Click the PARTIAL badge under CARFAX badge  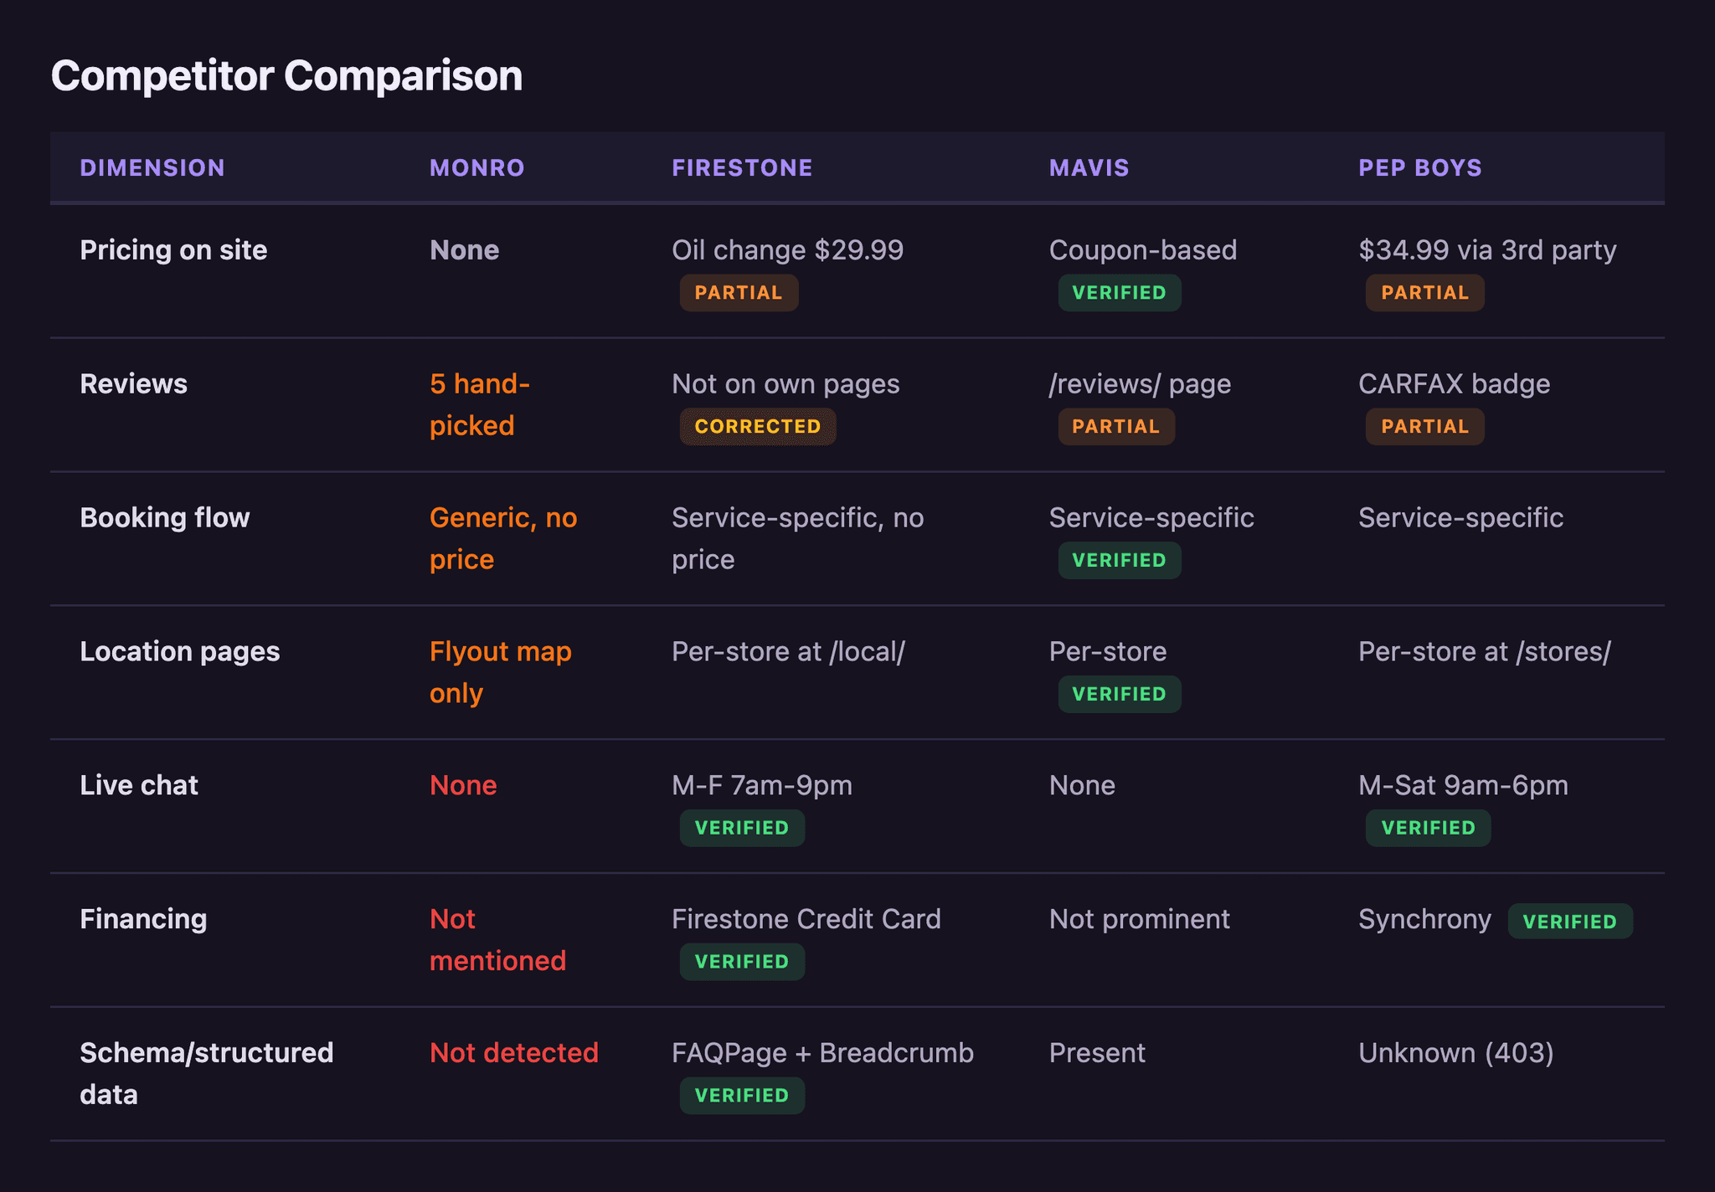1424,426
